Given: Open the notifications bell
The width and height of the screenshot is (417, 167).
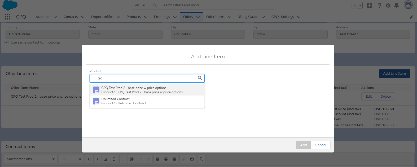Looking at the screenshot, I should click(x=397, y=5).
